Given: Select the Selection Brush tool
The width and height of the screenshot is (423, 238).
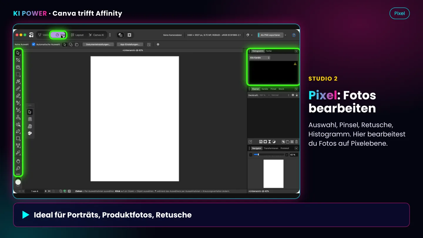Looking at the screenshot, I should click(x=18, y=67).
